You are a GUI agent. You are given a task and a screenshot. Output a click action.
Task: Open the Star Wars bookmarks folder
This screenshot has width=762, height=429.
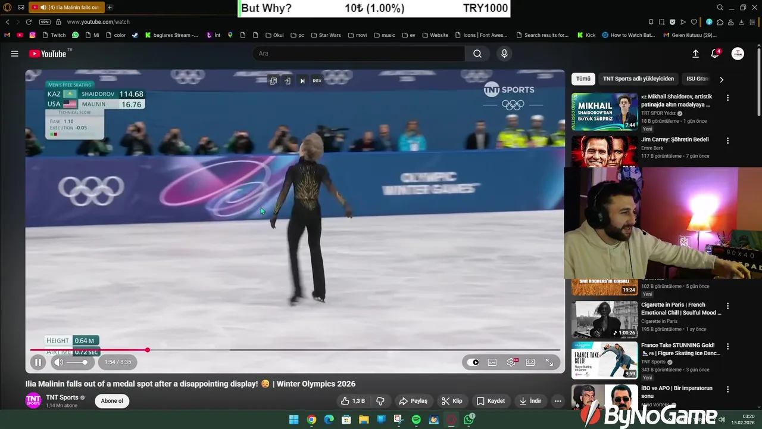pyautogui.click(x=326, y=35)
